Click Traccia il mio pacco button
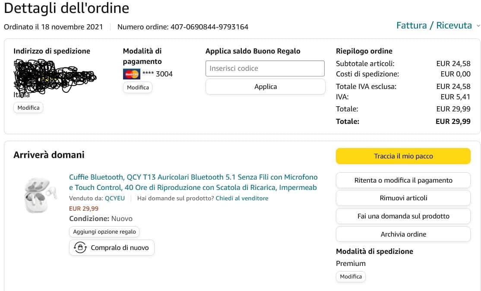Screen dimensions: 481x291 coord(403,156)
